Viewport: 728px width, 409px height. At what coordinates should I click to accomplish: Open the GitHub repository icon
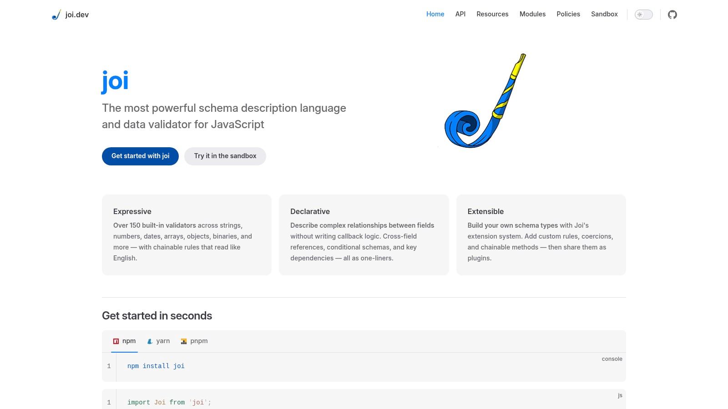click(x=672, y=14)
